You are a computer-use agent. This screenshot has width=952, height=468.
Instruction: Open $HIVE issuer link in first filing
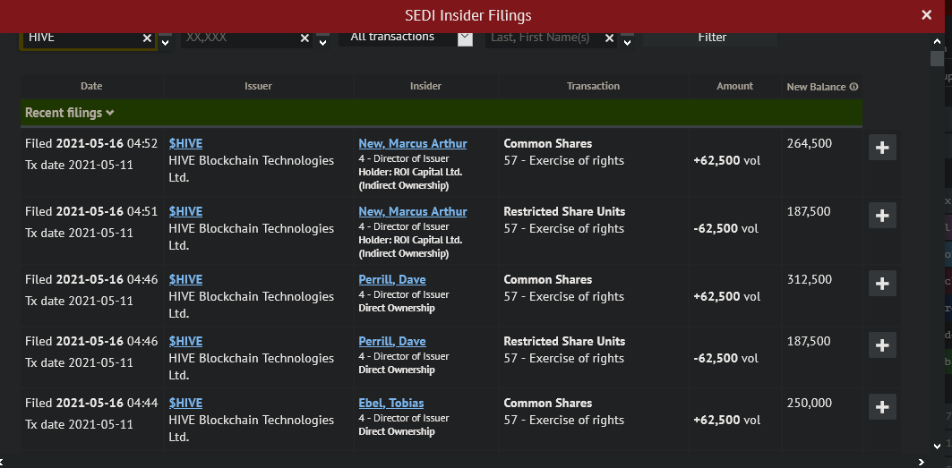[x=185, y=144]
